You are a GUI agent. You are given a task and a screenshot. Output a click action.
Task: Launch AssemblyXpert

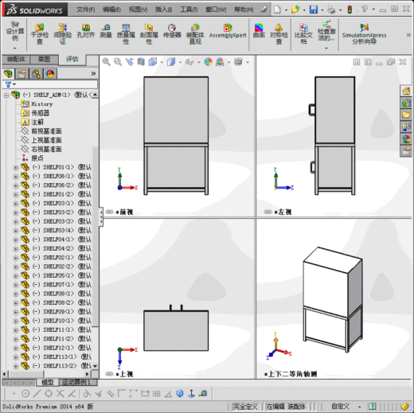[x=228, y=31]
